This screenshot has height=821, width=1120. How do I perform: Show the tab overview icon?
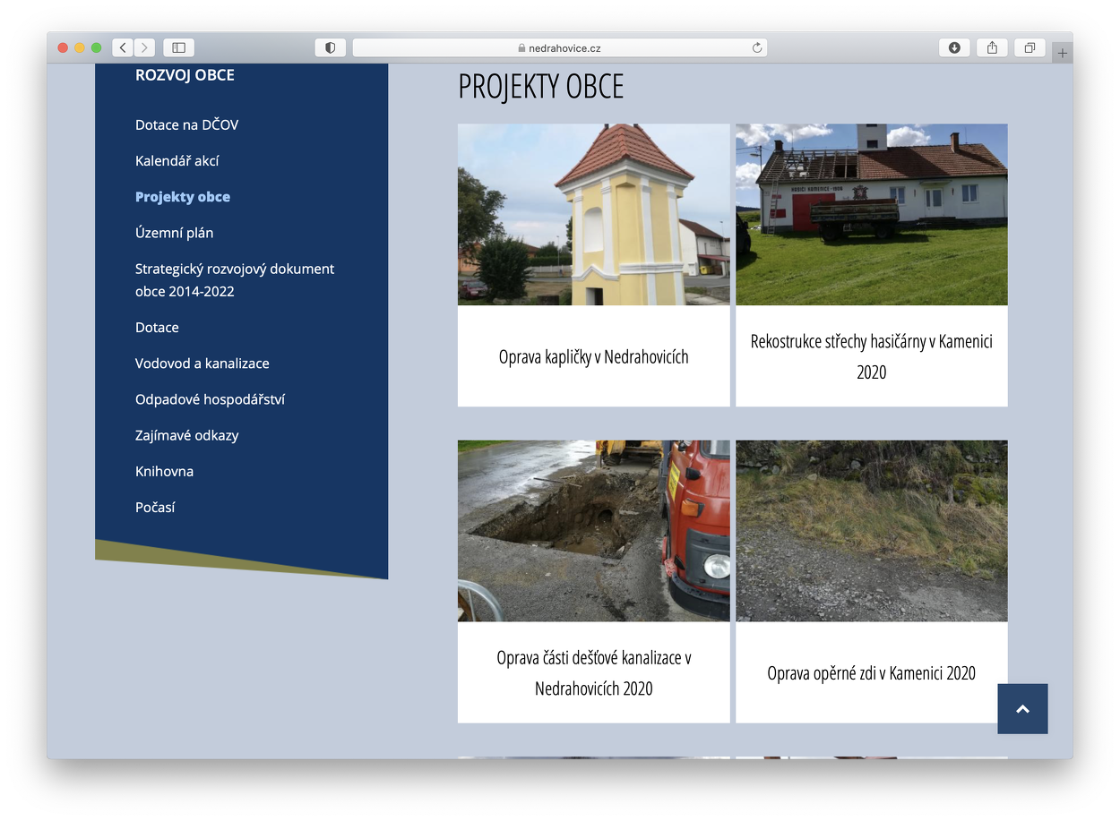(1030, 47)
